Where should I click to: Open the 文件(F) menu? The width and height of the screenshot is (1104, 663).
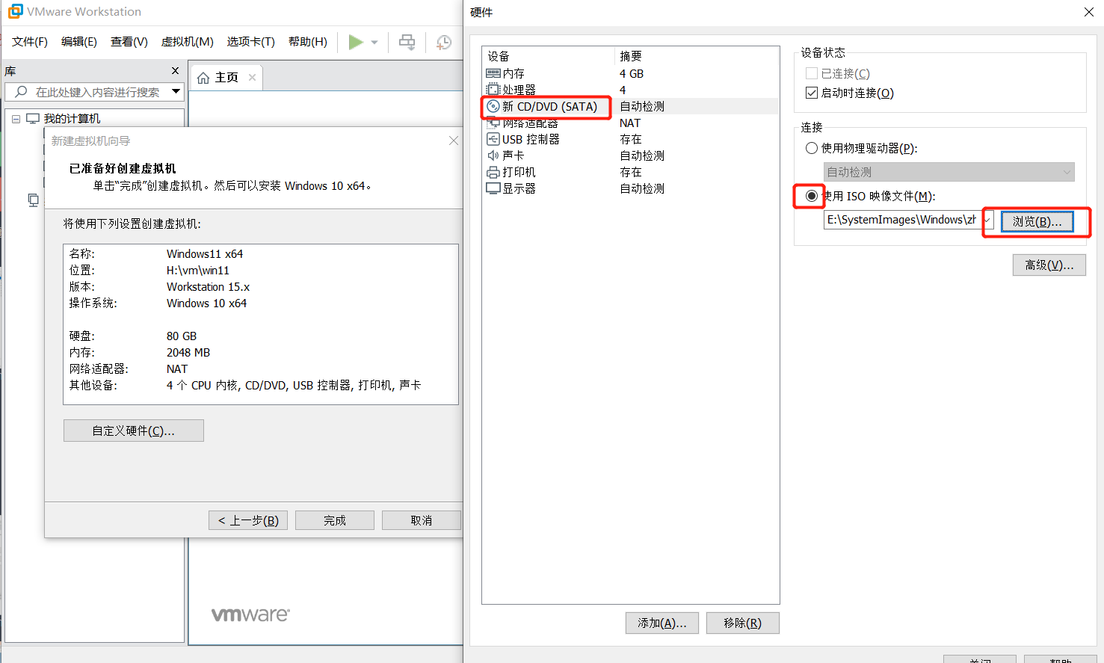30,42
